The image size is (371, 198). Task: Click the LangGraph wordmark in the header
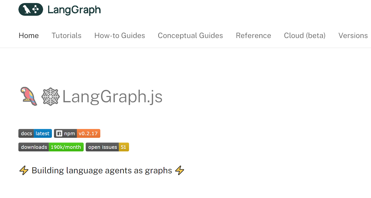click(74, 10)
